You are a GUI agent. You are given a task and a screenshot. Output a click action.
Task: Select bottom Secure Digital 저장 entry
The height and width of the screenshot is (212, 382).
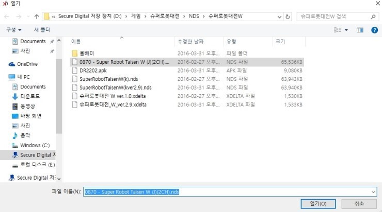pyautogui.click(x=36, y=178)
